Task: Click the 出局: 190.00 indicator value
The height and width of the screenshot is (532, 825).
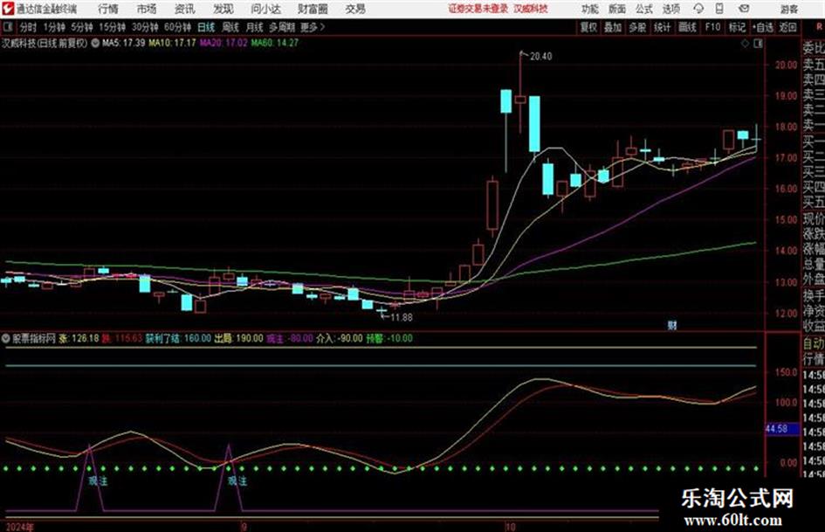Action: pyautogui.click(x=239, y=338)
